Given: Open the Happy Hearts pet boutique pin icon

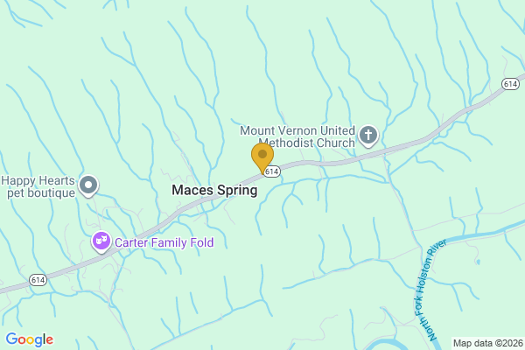Looking at the screenshot, I should [x=88, y=185].
